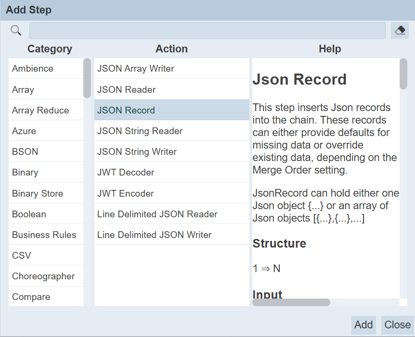Select the JWT Encoder action
This screenshot has width=415, height=337.
click(172, 193)
